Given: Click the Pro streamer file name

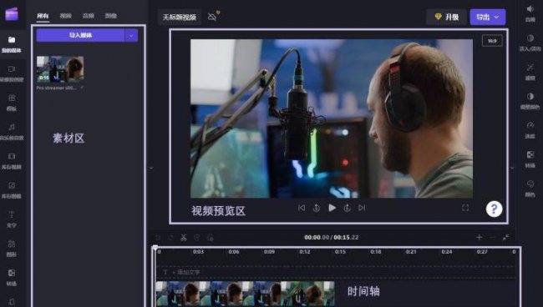Looking at the screenshot, I should tap(57, 88).
